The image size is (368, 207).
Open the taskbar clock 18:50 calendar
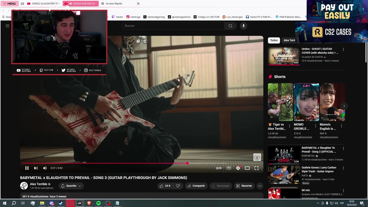click(351, 203)
